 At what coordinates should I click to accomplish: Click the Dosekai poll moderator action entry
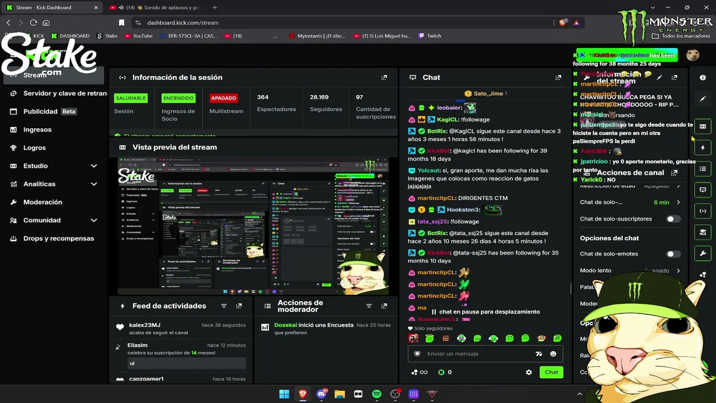click(327, 329)
